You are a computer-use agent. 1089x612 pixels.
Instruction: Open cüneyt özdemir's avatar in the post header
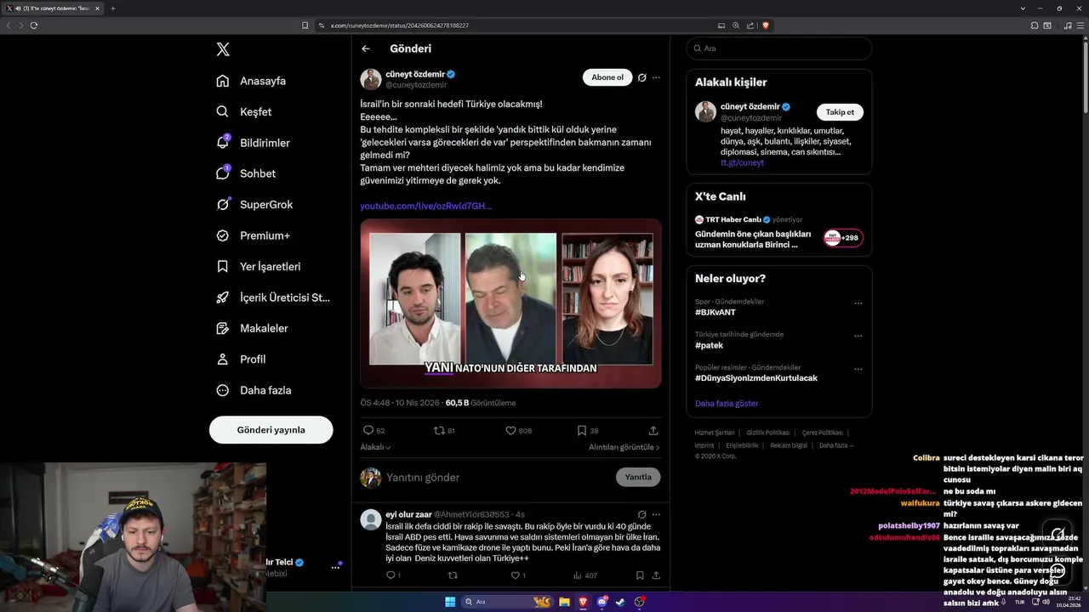coord(371,79)
